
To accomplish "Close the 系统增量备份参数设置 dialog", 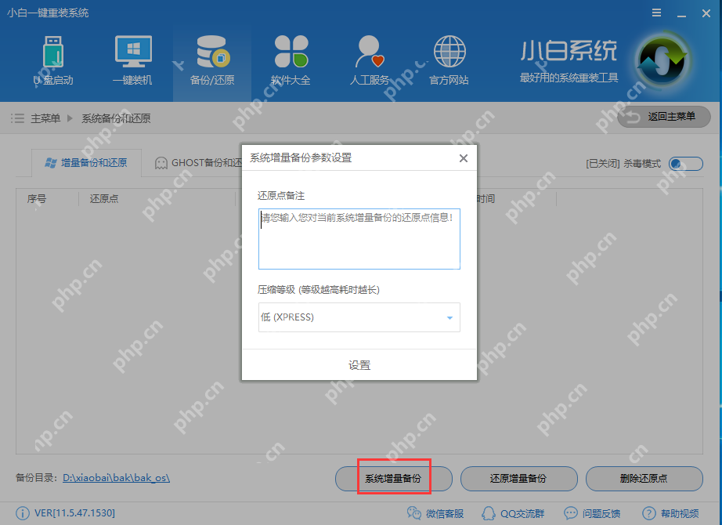I will [x=464, y=158].
